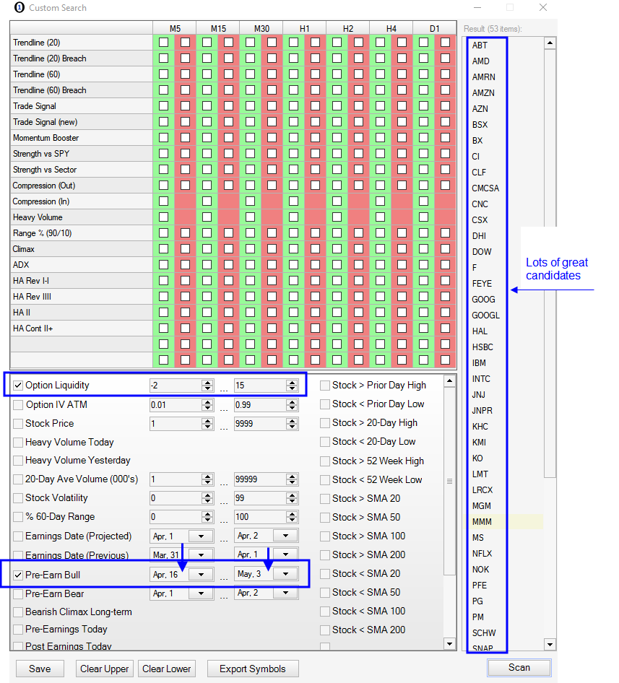Enable the Stock Price filter checkbox
The image size is (619, 683).
pyautogui.click(x=18, y=423)
